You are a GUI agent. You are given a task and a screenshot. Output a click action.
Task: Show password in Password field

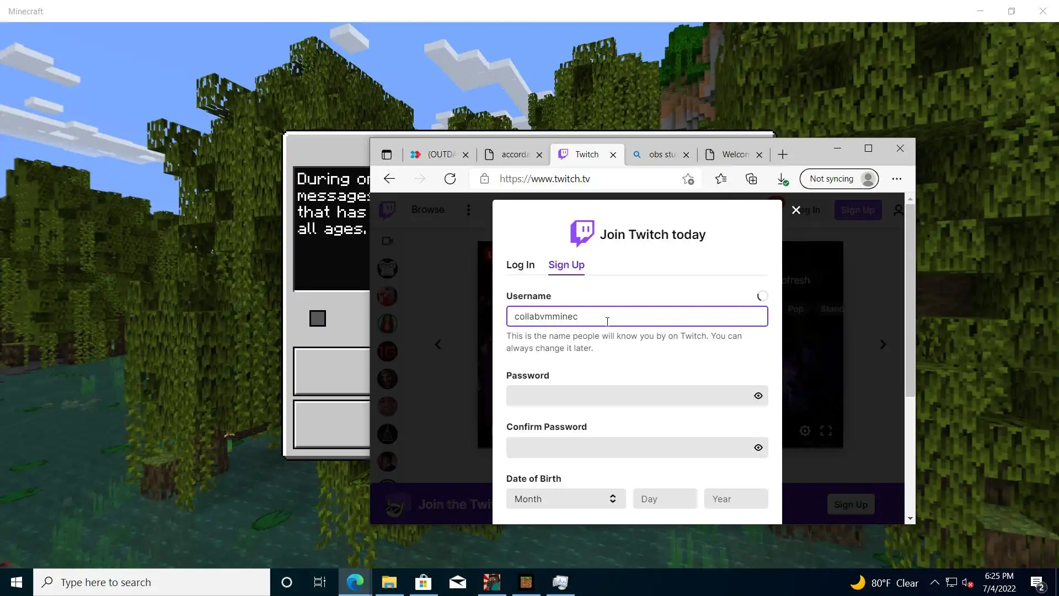coord(758,396)
